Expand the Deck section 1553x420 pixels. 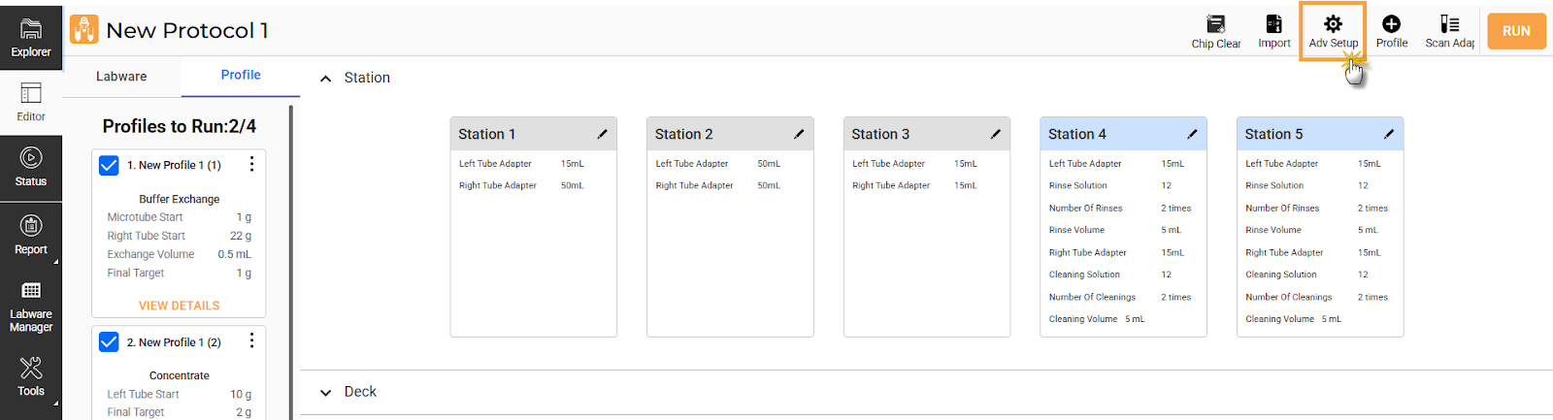click(326, 393)
